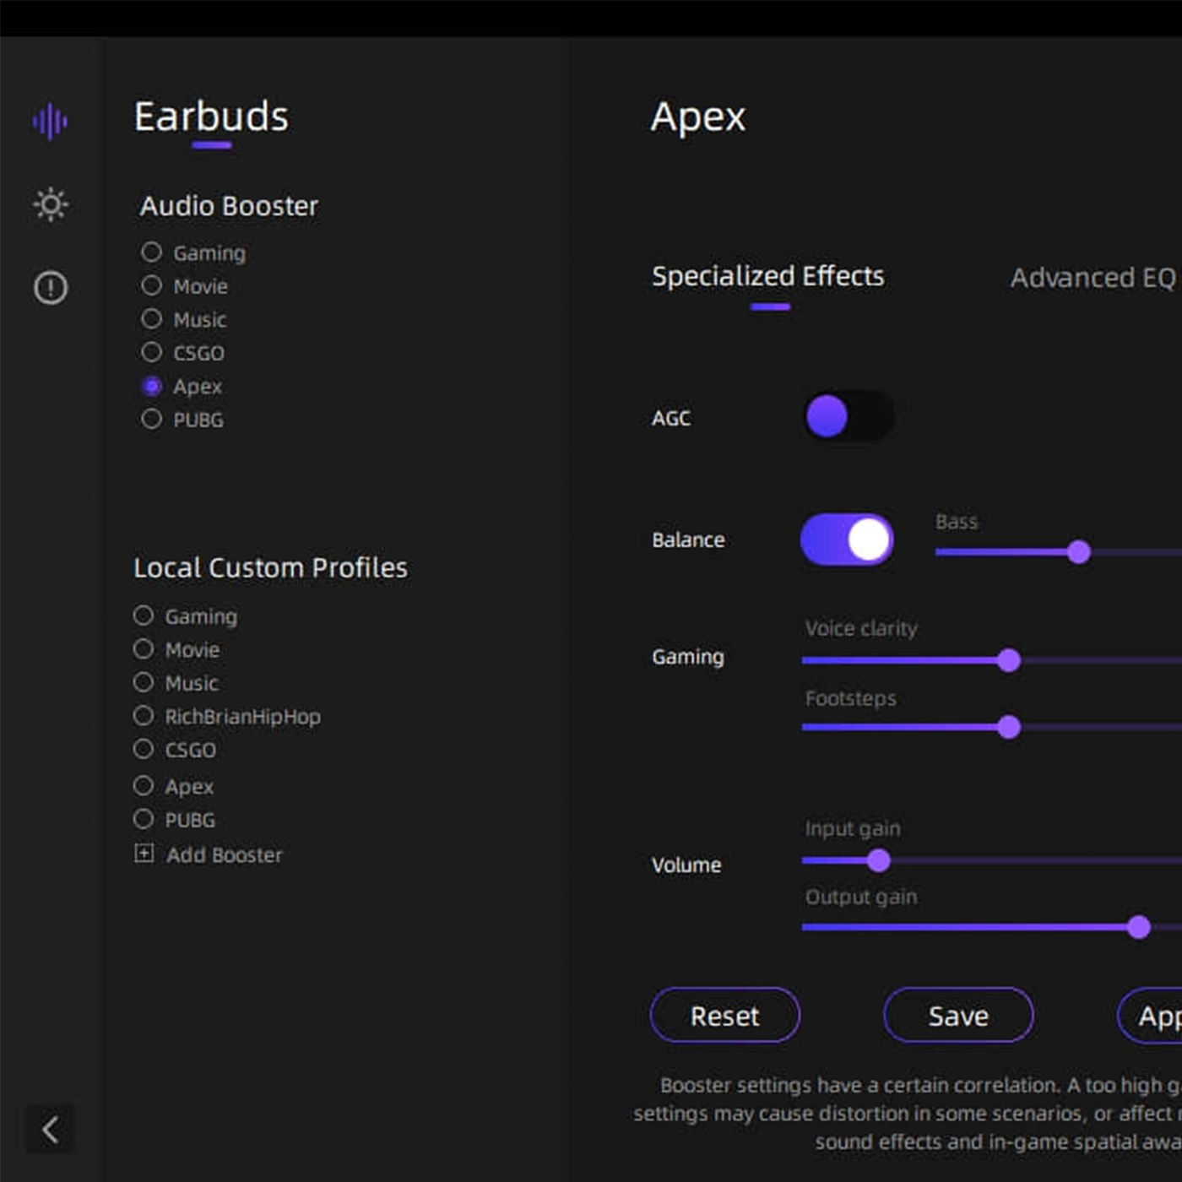
Task: Select Movie in Local Custom Profiles
Action: coord(144,649)
